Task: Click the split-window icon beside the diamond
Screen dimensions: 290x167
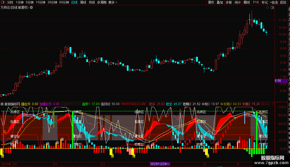Action: coord(272,8)
